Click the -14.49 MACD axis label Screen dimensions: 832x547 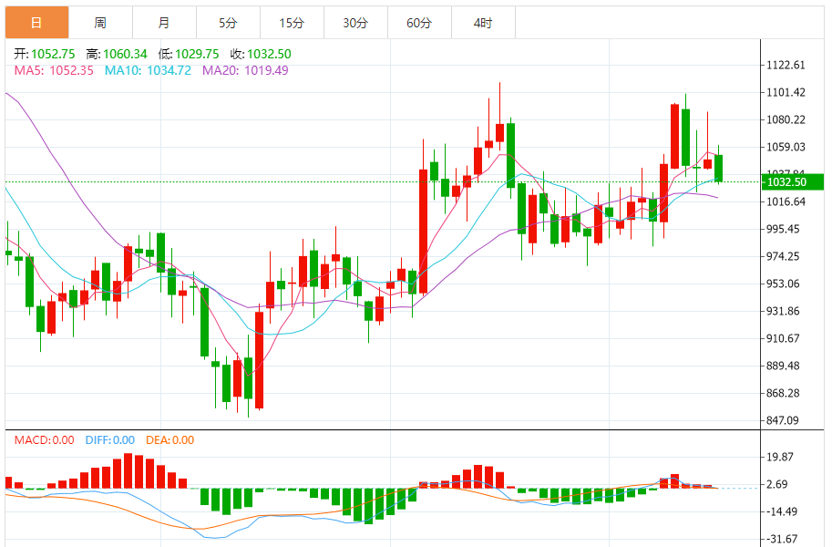780,512
